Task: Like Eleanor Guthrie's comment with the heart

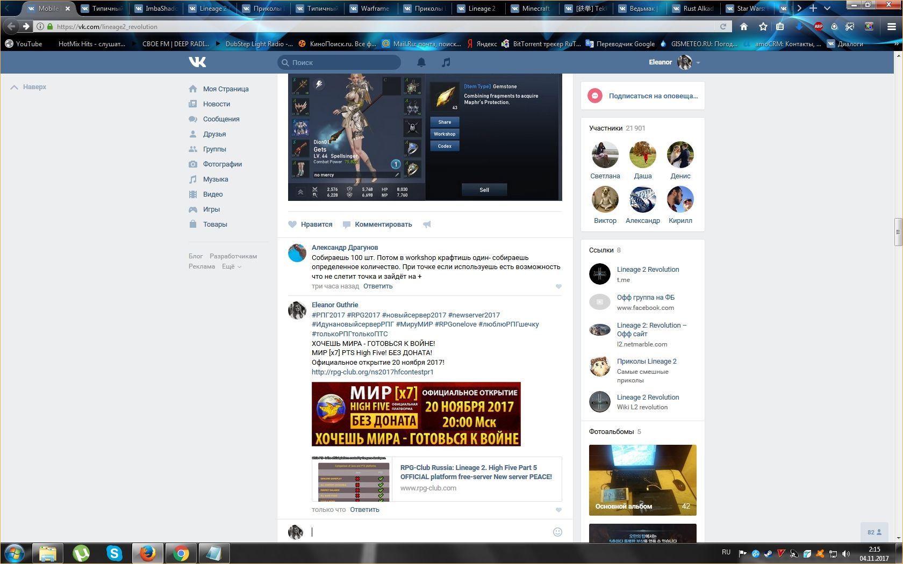Action: pyautogui.click(x=558, y=510)
